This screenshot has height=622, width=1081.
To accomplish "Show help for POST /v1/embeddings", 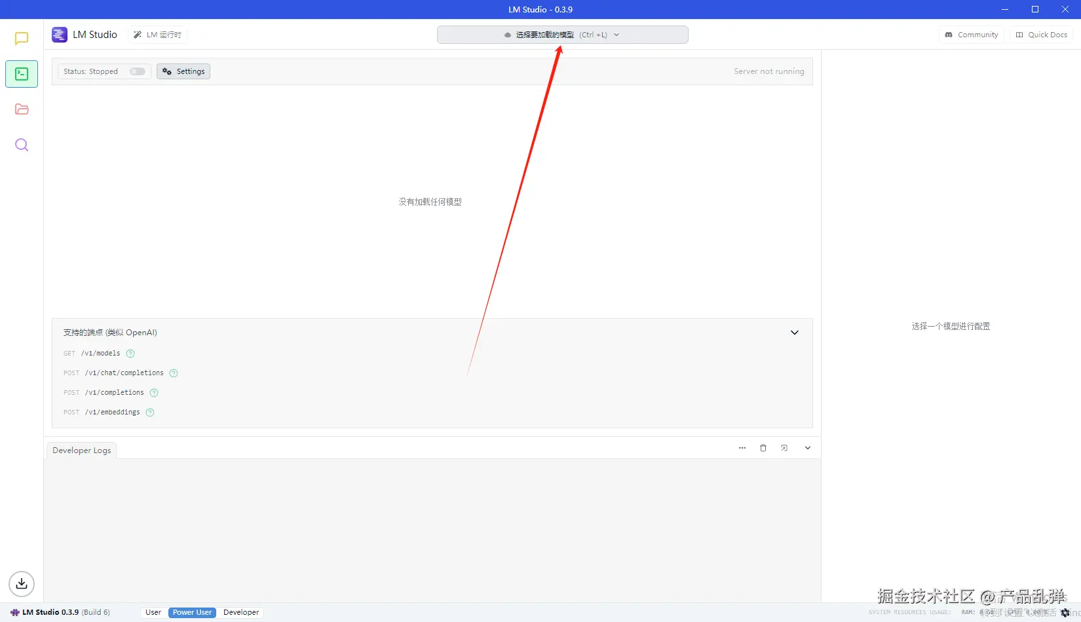I will pos(150,412).
